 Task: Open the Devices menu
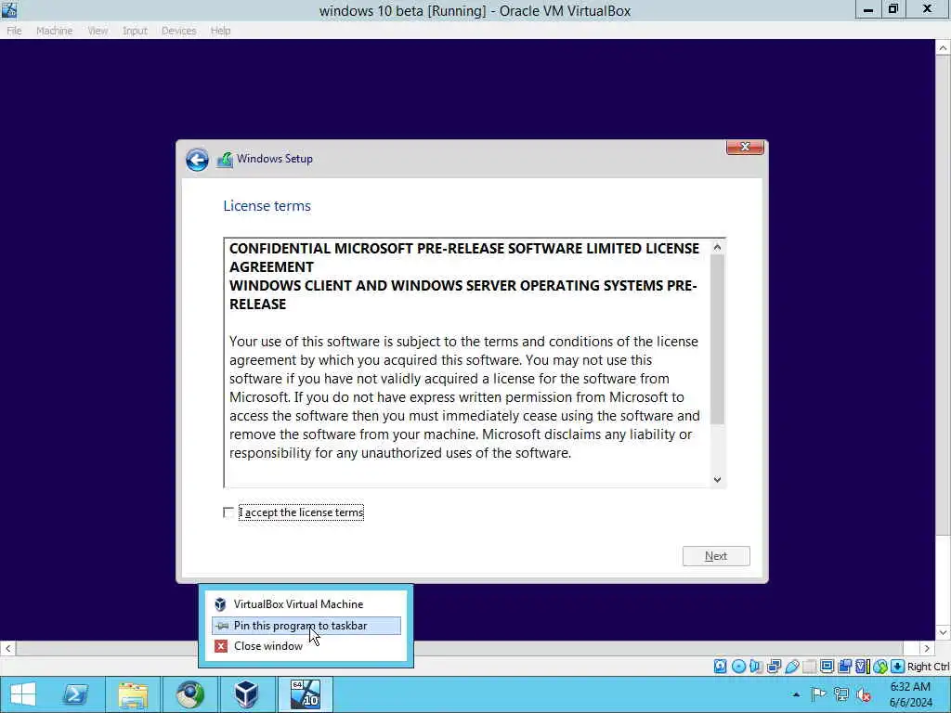click(178, 31)
